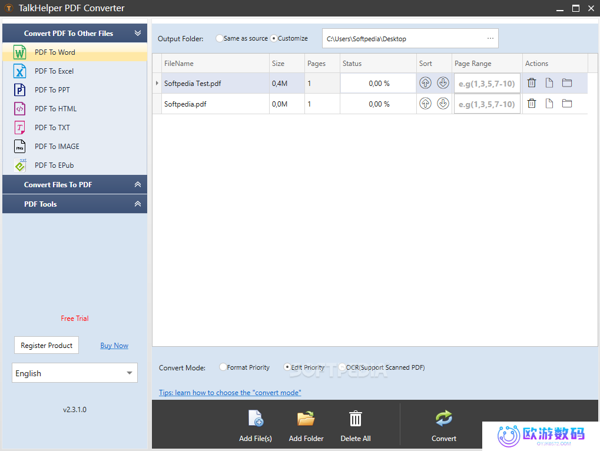Screen dimensions: 600x451
Task: Select the PDF To HTML icon
Action: pos(19,109)
